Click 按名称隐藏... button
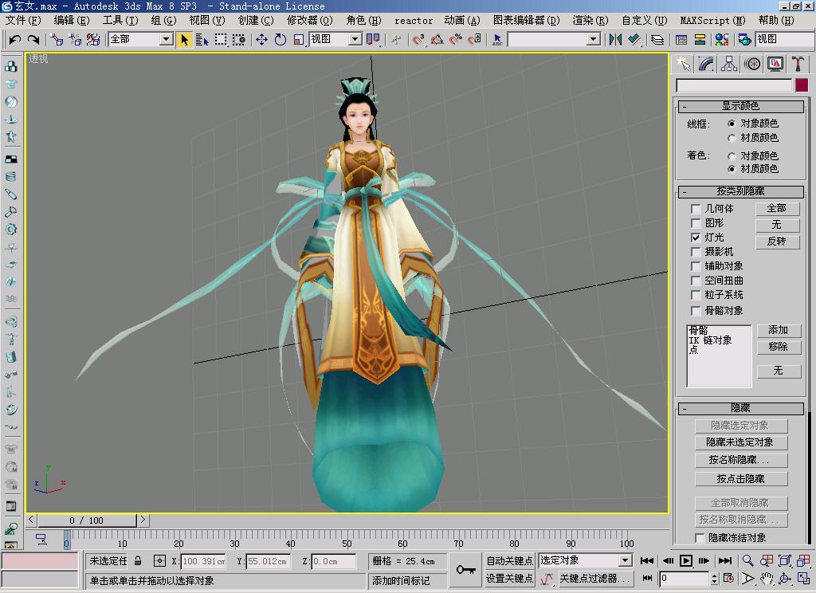 point(740,460)
